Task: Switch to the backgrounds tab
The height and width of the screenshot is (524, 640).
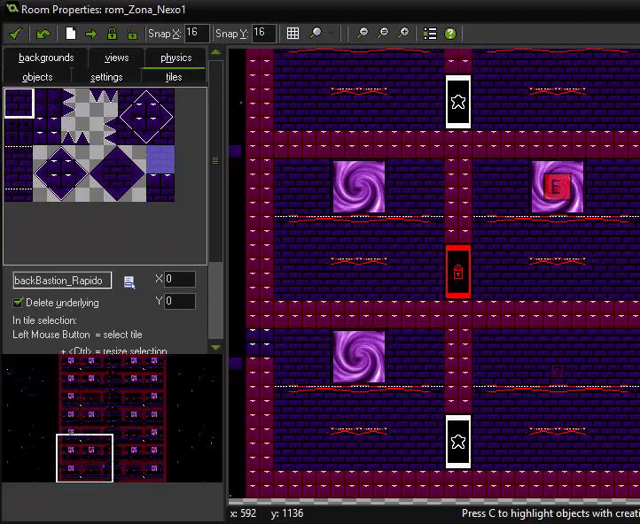Action: 46,58
